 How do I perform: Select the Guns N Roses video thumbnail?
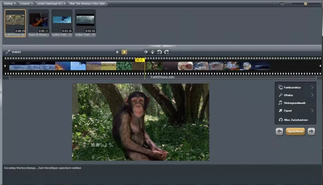click(x=38, y=23)
